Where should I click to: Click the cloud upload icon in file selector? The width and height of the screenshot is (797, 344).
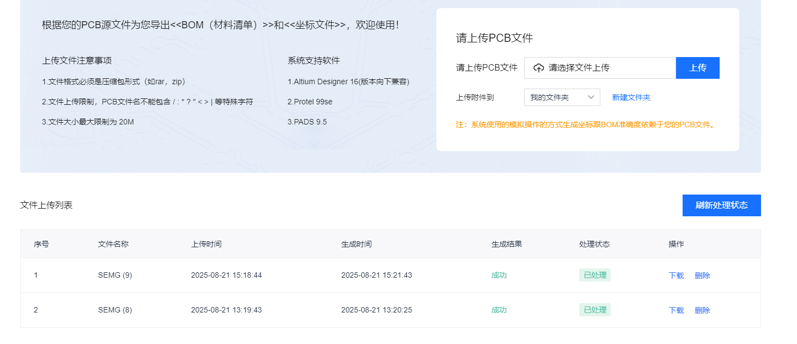[x=539, y=68]
